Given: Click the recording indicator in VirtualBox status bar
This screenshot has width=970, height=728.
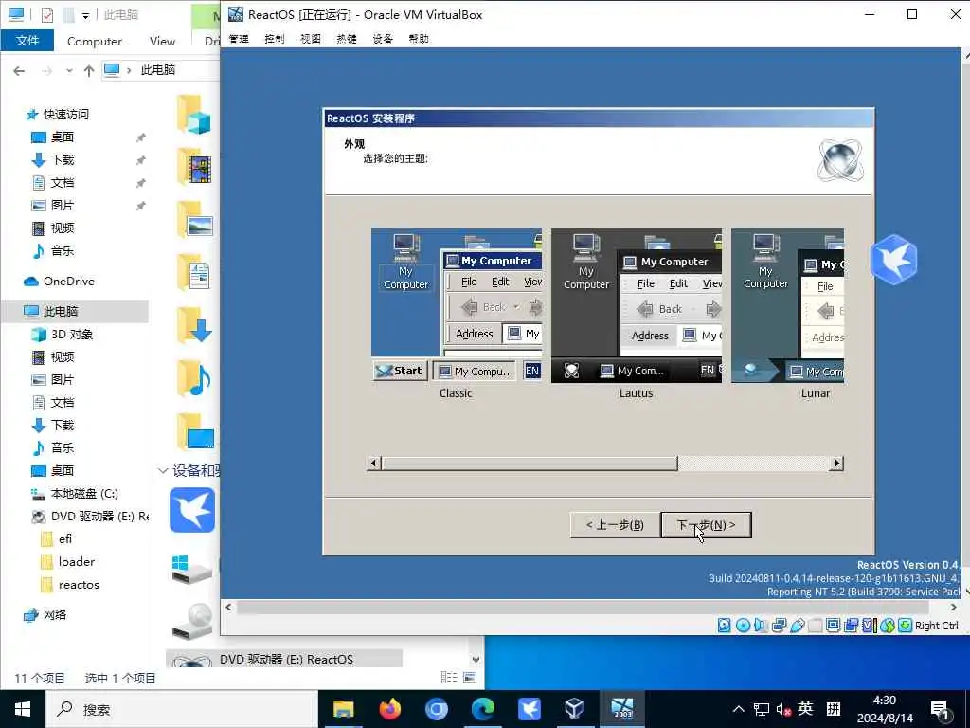Looking at the screenshot, I should click(852, 626).
